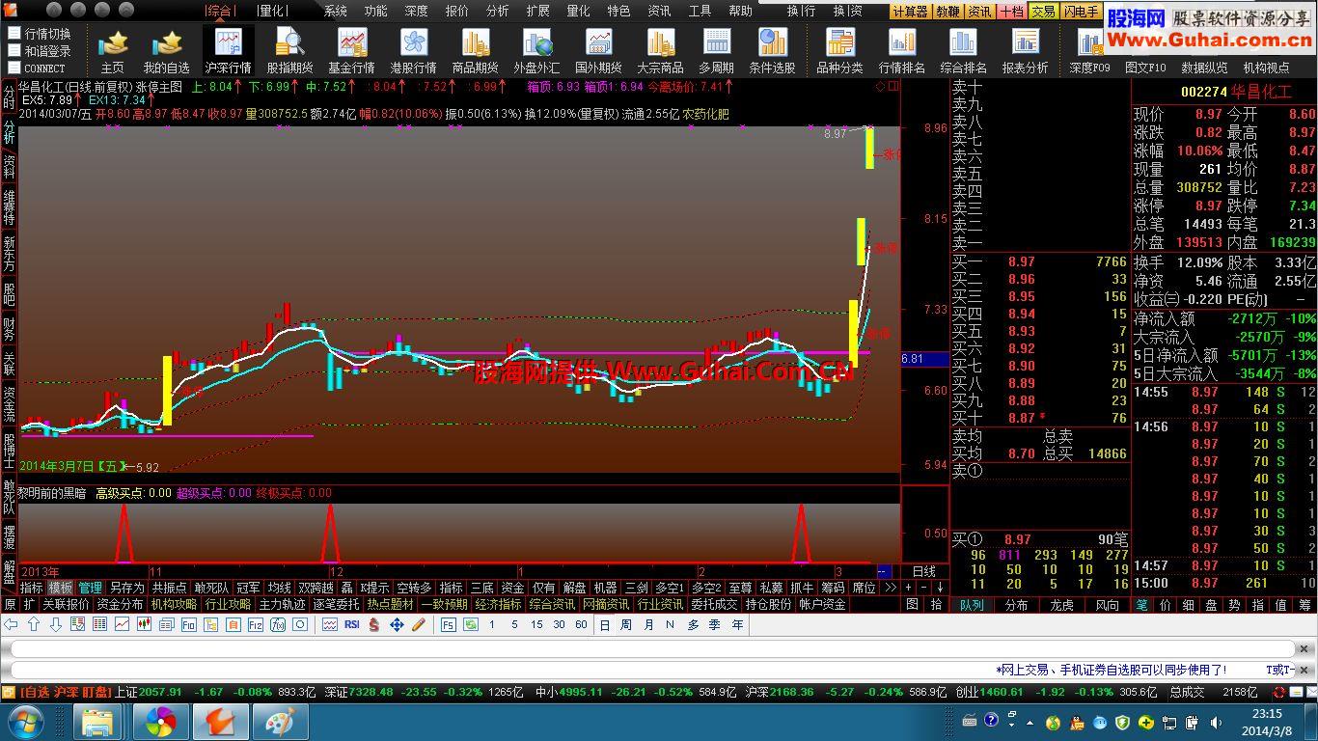Open the 主页 home icon
The width and height of the screenshot is (1318, 741).
click(x=113, y=50)
